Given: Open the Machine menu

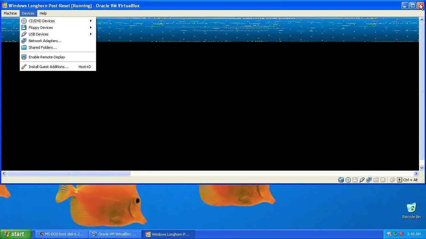Looking at the screenshot, I should click(10, 13).
